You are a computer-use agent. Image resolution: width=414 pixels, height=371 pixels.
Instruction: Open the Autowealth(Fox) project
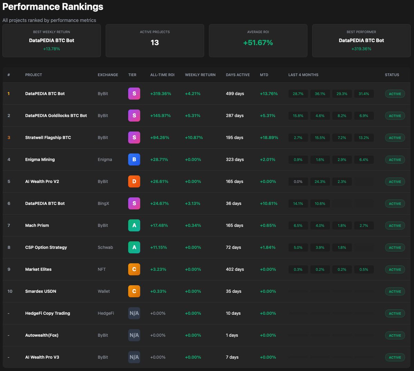point(42,335)
